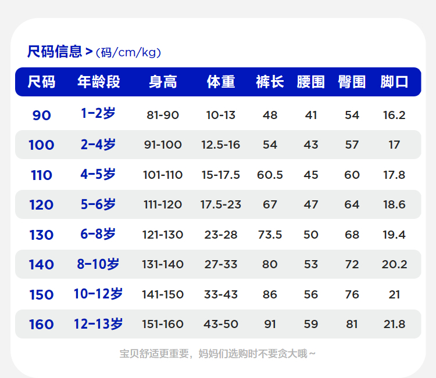Click the 12-13岁 age cell
Viewport: 436px width, 378px height.
pos(98,324)
